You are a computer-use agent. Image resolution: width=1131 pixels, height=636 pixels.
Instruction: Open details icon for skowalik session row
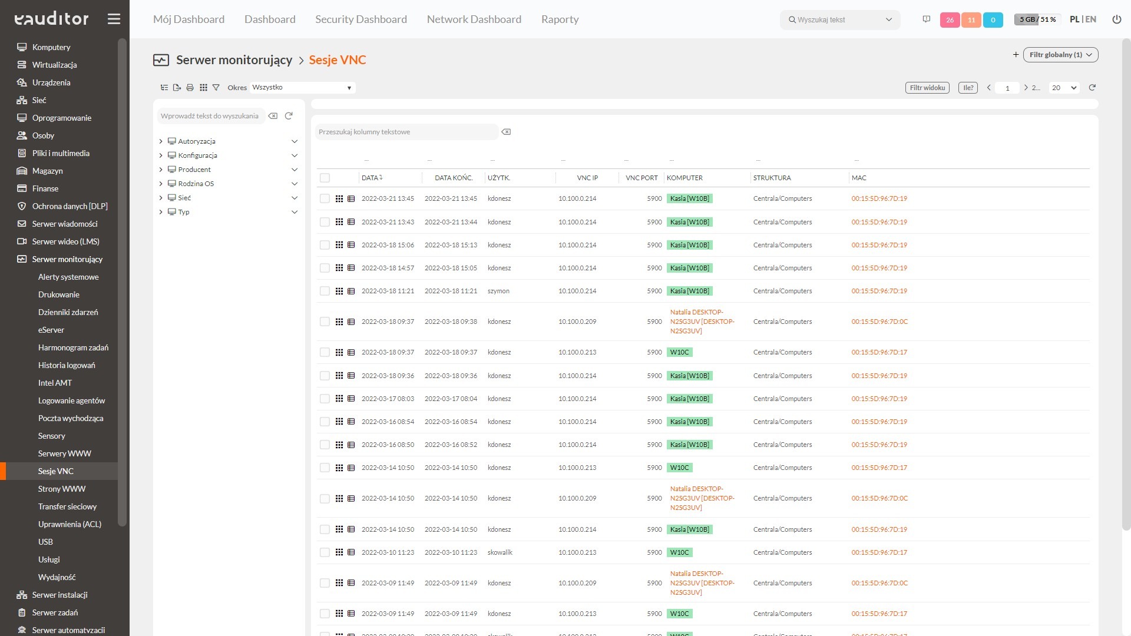click(x=351, y=552)
